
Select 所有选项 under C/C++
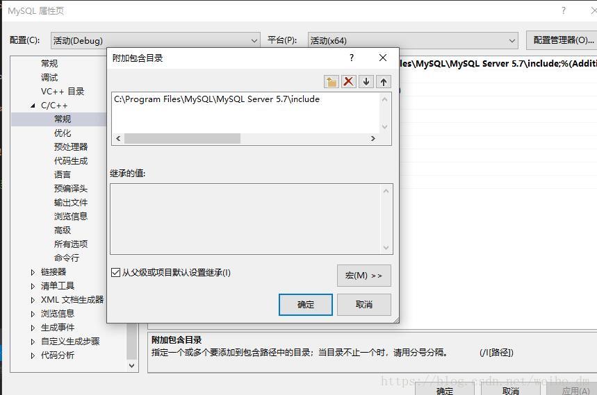click(x=71, y=244)
